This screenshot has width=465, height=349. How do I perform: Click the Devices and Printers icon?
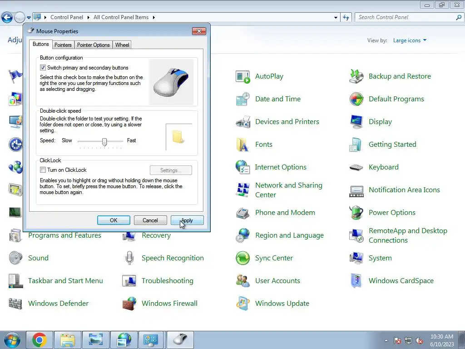tap(242, 122)
